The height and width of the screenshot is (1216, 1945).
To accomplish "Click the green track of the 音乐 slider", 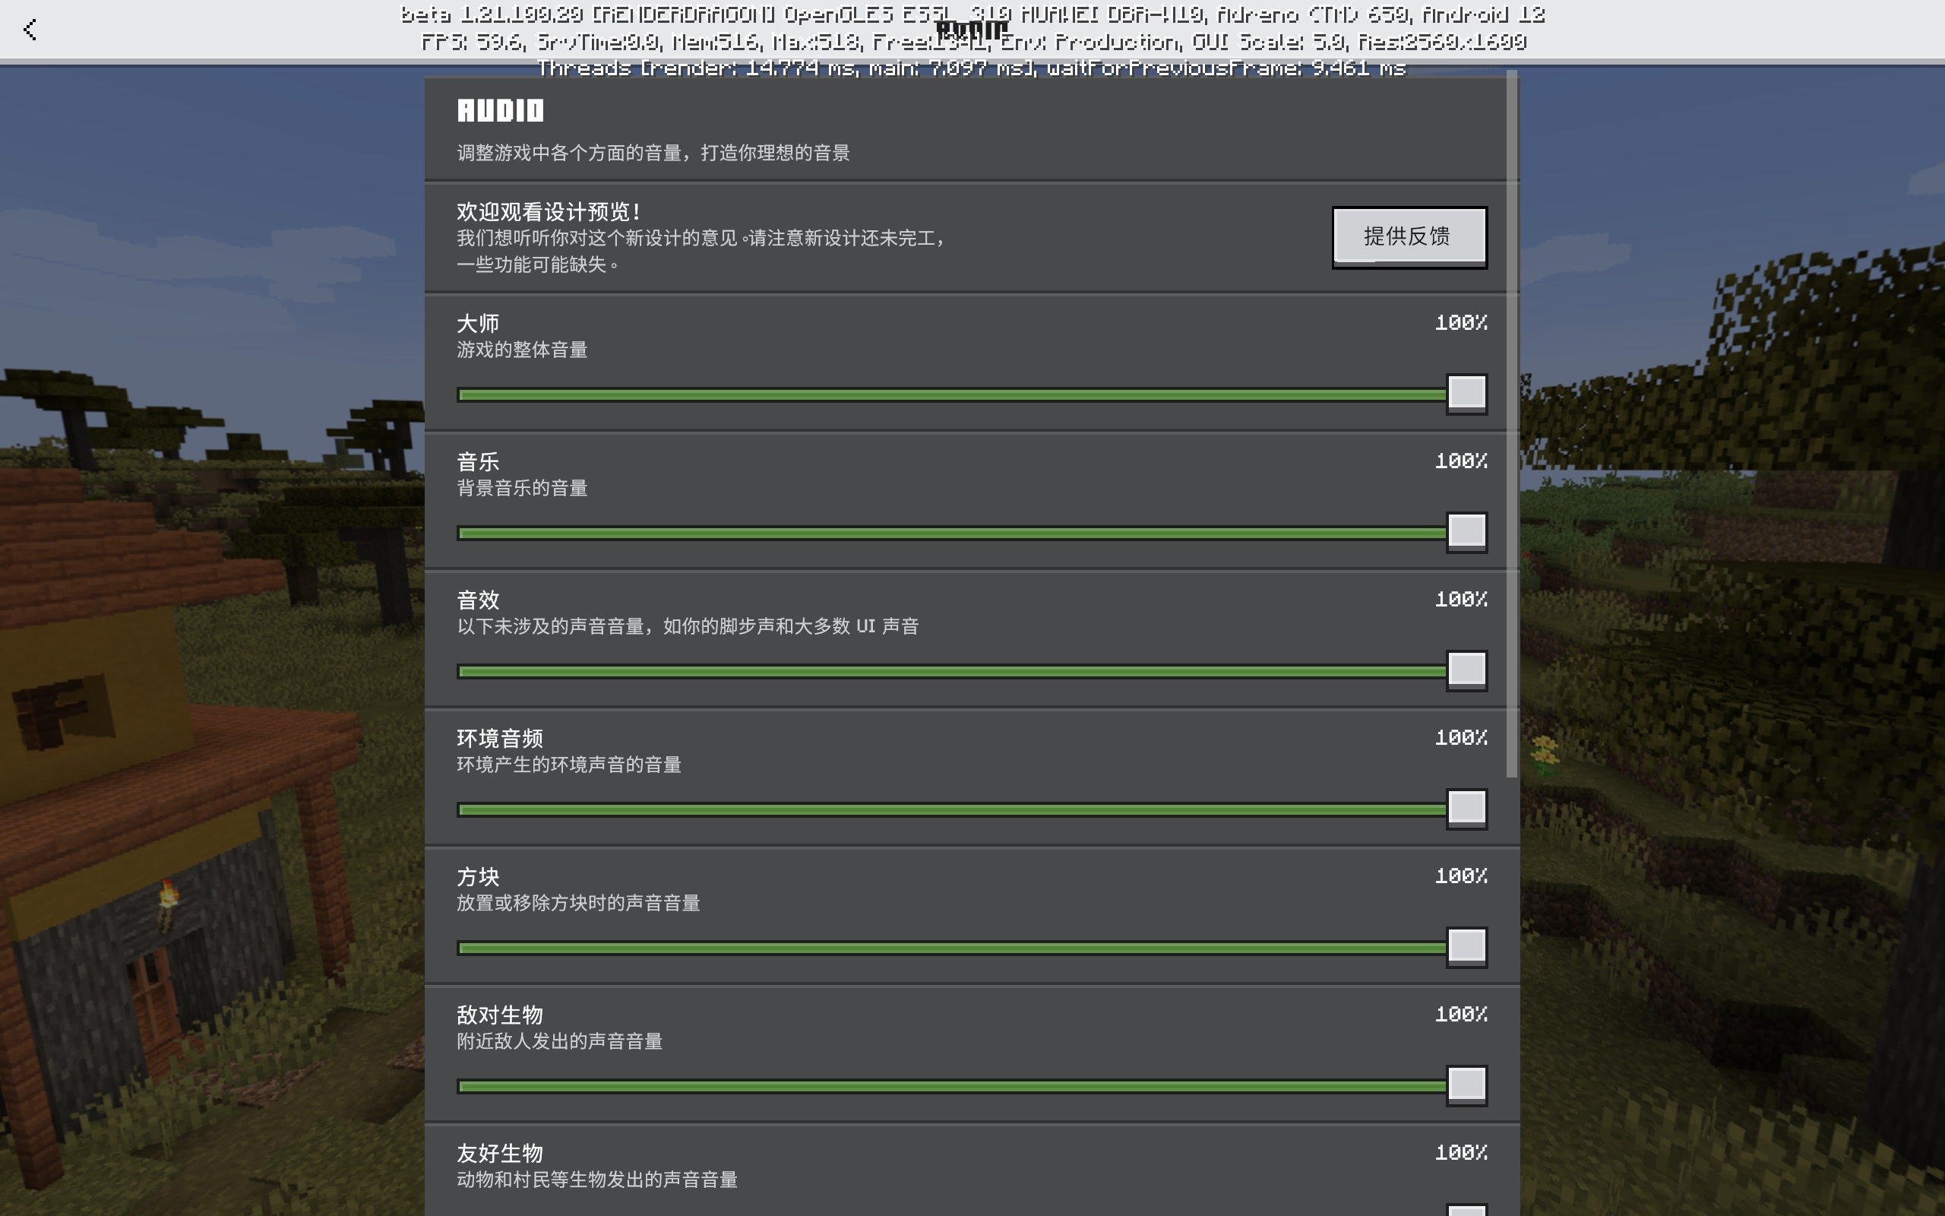I will [948, 534].
